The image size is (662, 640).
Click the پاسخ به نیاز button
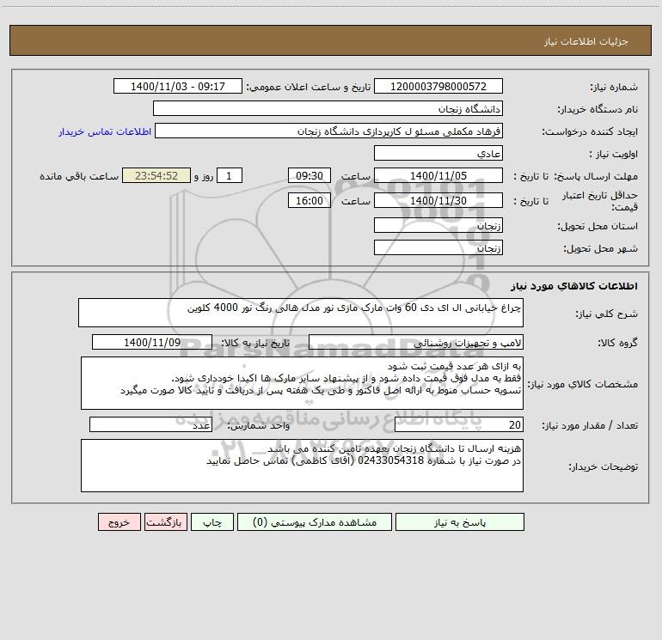coord(460,522)
